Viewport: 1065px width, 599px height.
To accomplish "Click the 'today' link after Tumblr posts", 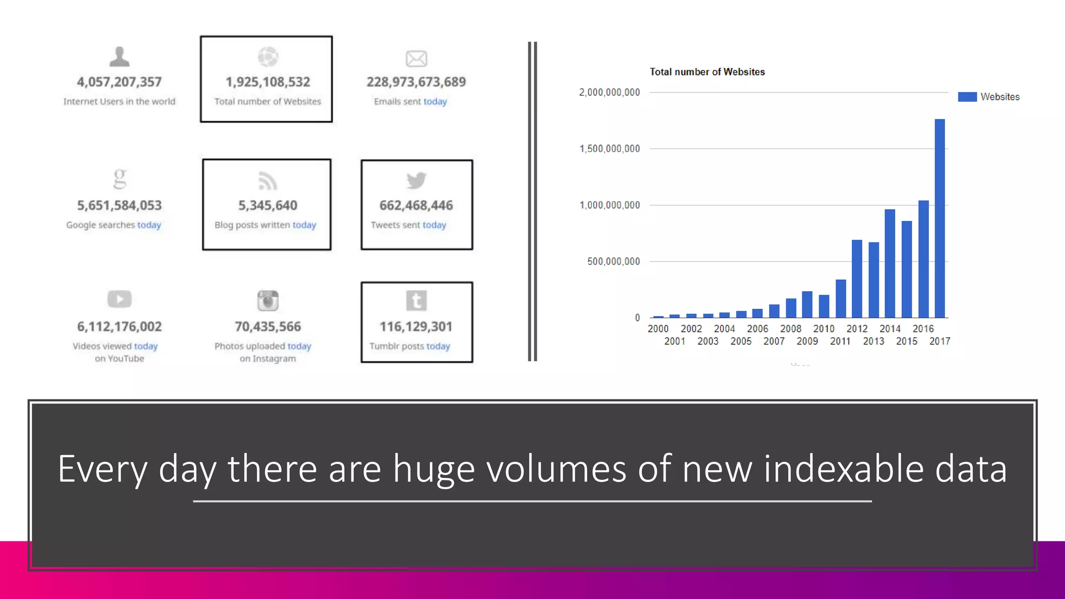I will 438,346.
